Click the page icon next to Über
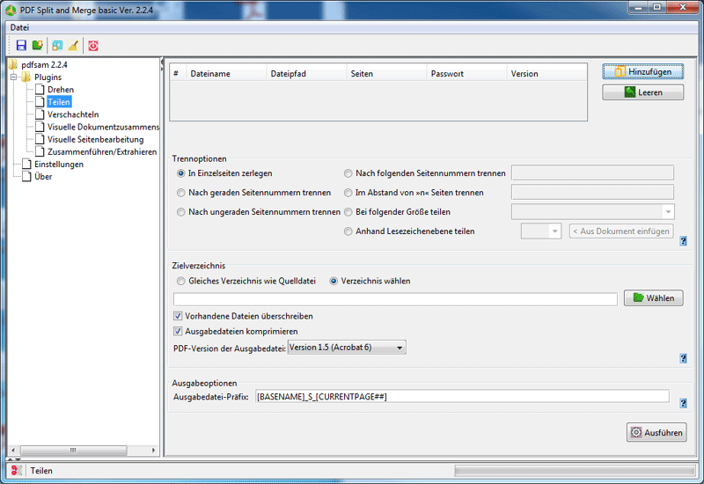704x484 pixels. click(27, 177)
